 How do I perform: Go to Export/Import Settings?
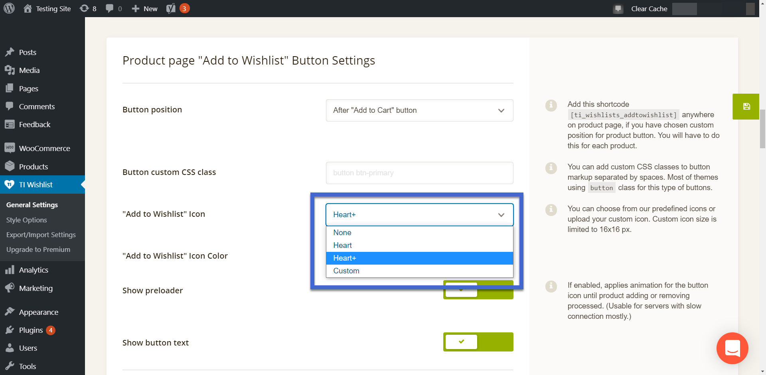tap(41, 235)
